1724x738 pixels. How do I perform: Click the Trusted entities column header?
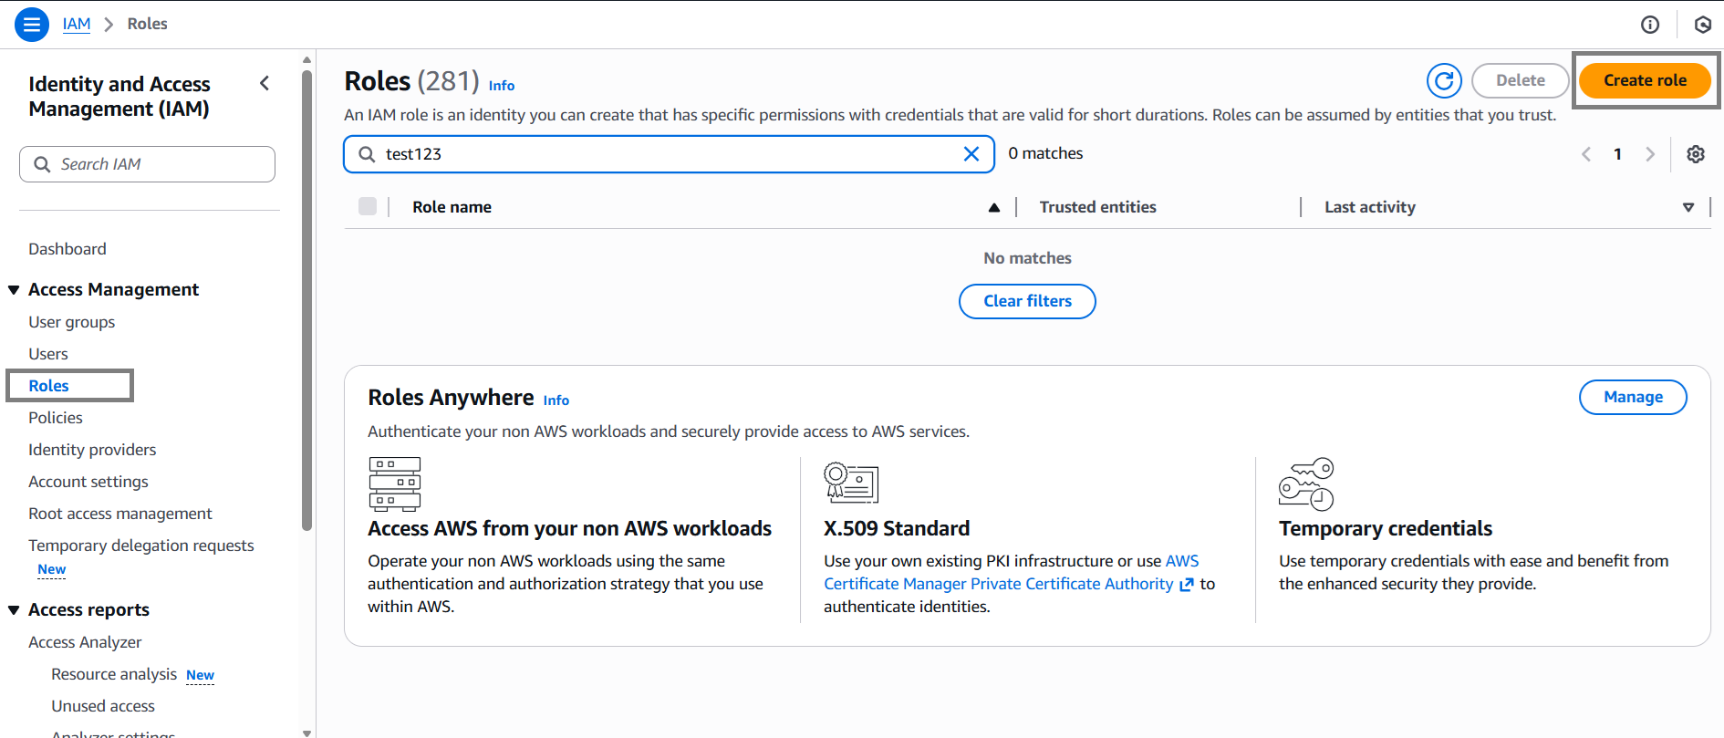1098,207
